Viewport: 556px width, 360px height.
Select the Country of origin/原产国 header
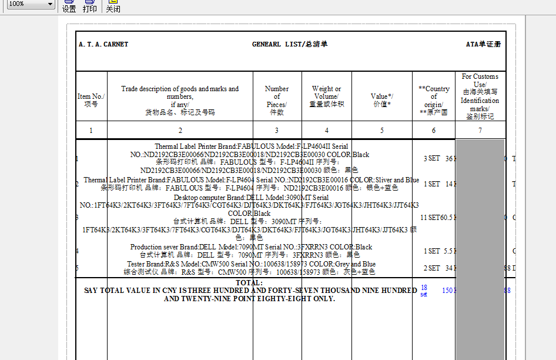coord(434,101)
